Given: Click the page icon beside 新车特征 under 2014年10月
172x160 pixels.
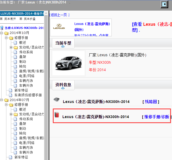Looking at the screenshot, I should pos(11,90).
